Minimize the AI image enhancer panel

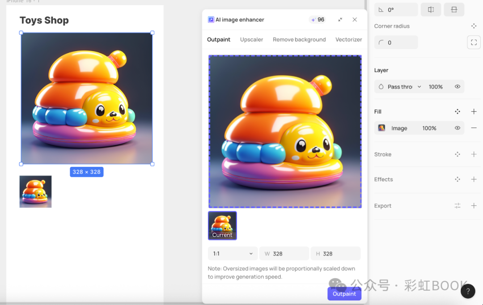click(340, 20)
